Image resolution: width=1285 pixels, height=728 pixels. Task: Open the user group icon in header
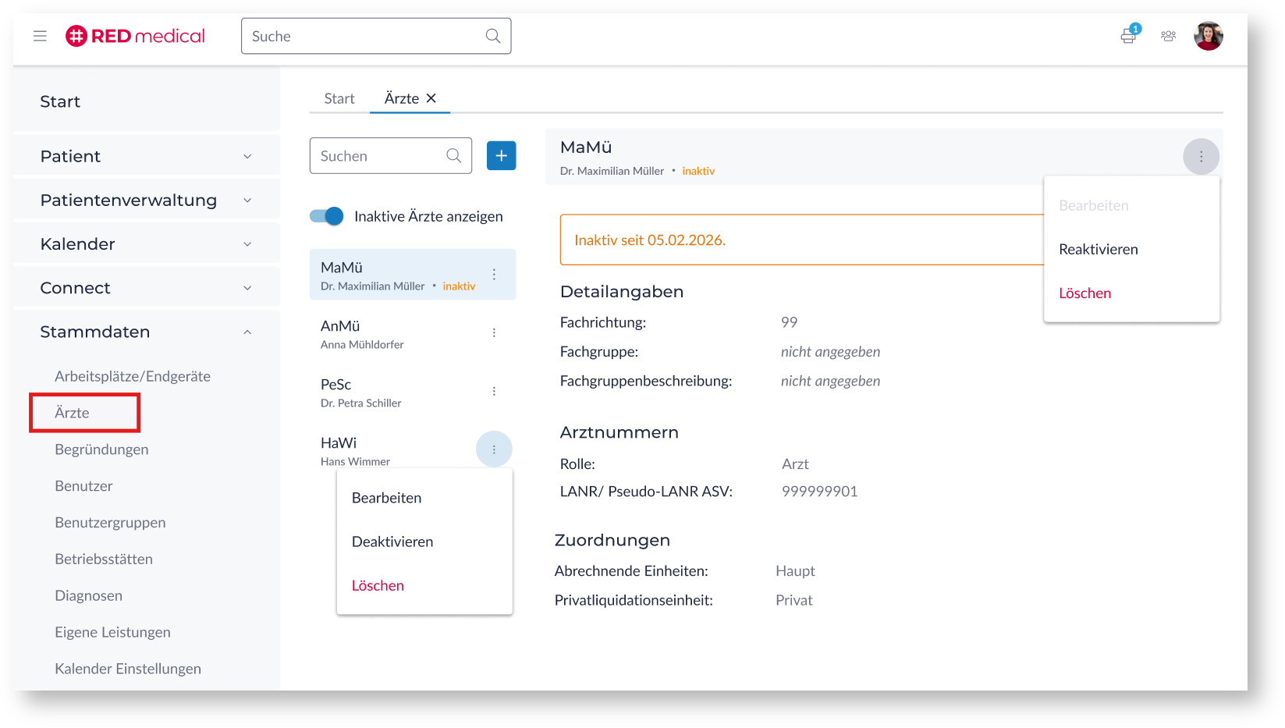1168,36
